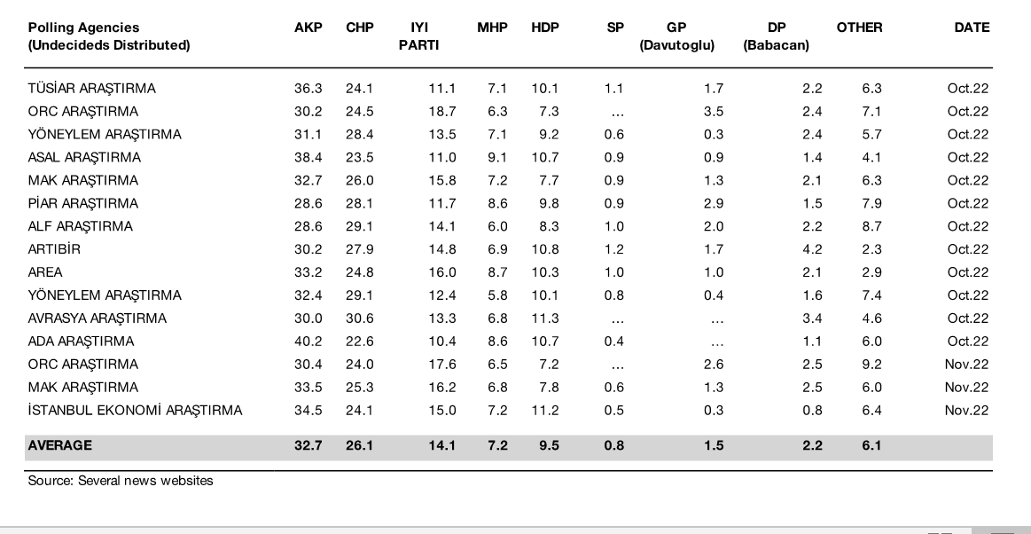
Task: Click the MHP column header
Action: click(492, 27)
